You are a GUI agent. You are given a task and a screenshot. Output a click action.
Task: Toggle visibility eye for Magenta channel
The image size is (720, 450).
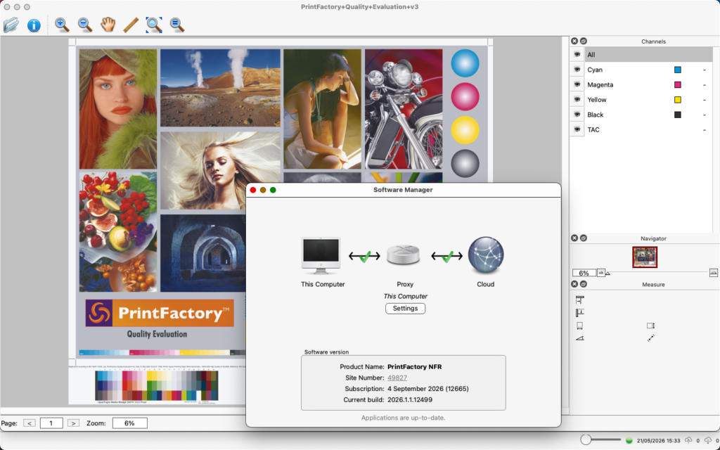point(577,84)
